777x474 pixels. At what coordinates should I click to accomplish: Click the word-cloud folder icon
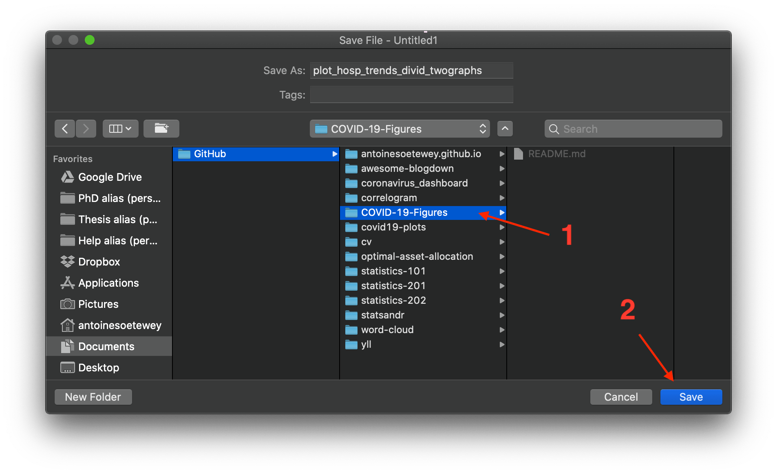(351, 330)
